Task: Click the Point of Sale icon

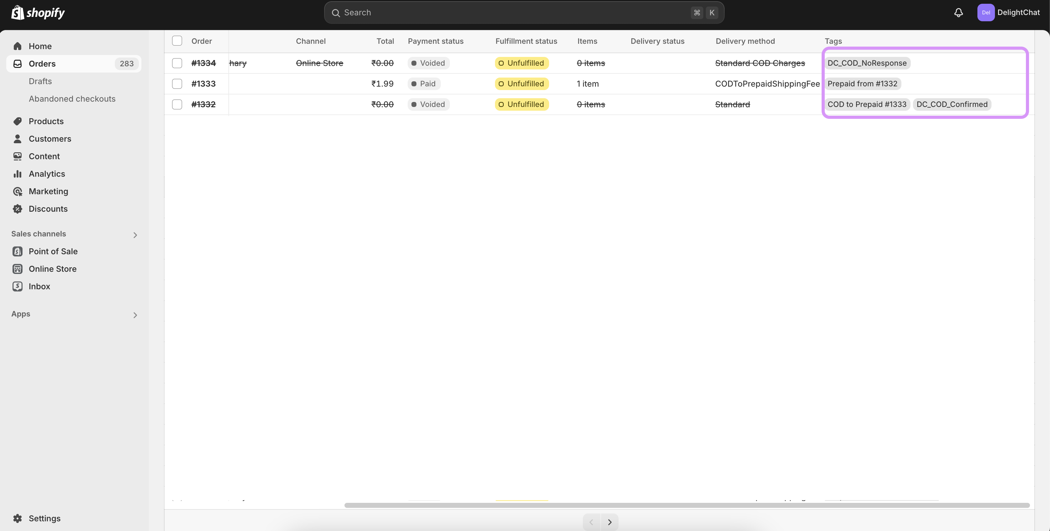Action: (x=18, y=251)
